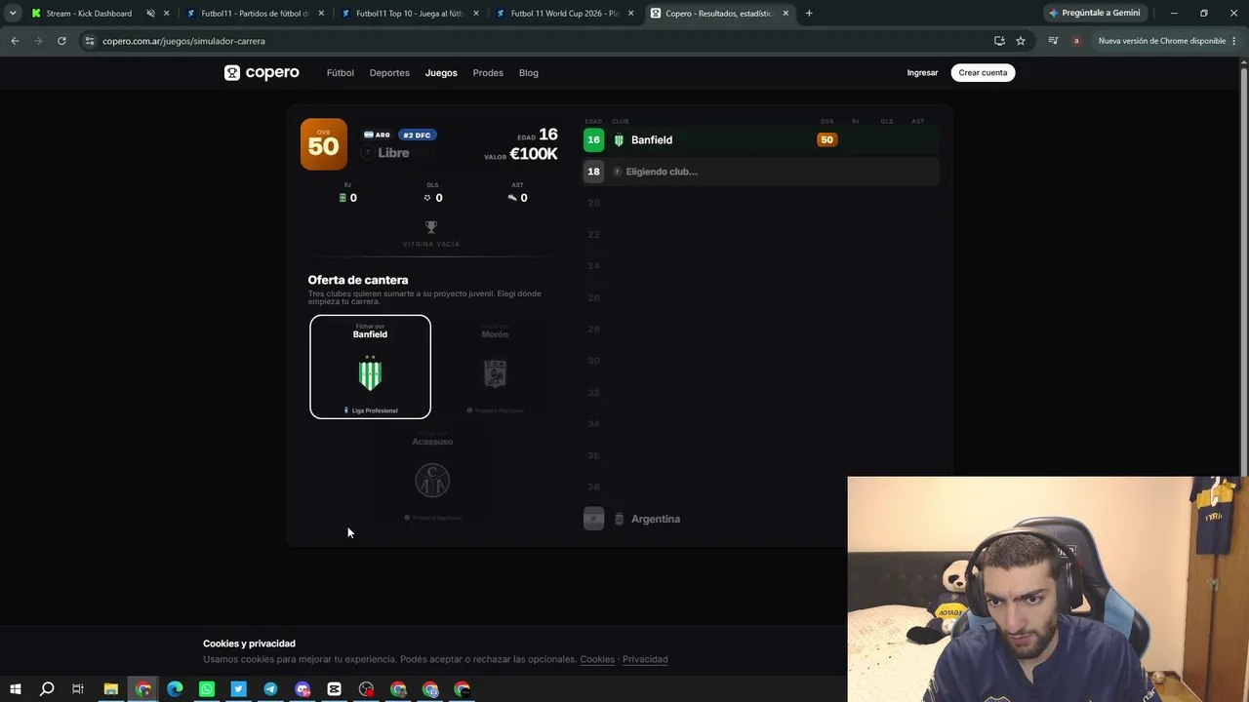Open a new browser tab
Image resolution: width=1249 pixels, height=702 pixels.
pyautogui.click(x=809, y=14)
